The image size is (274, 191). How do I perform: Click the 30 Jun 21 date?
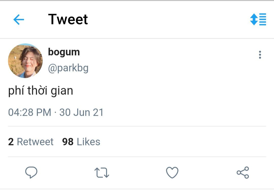click(x=81, y=112)
